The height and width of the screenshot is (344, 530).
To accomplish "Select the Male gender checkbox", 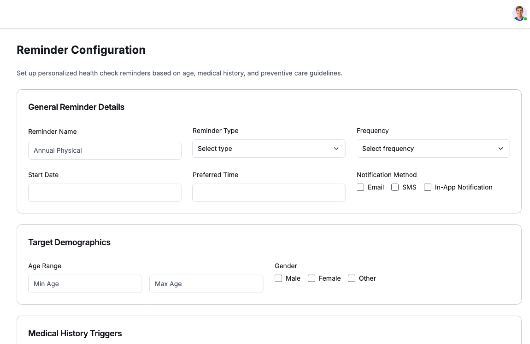I will pyautogui.click(x=278, y=278).
